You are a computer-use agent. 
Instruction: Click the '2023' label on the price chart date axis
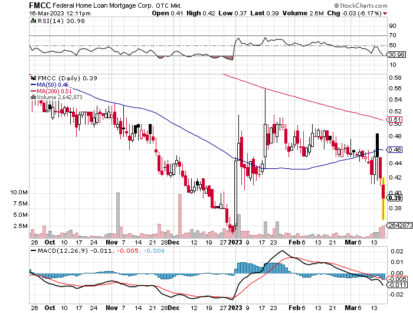point(235,242)
